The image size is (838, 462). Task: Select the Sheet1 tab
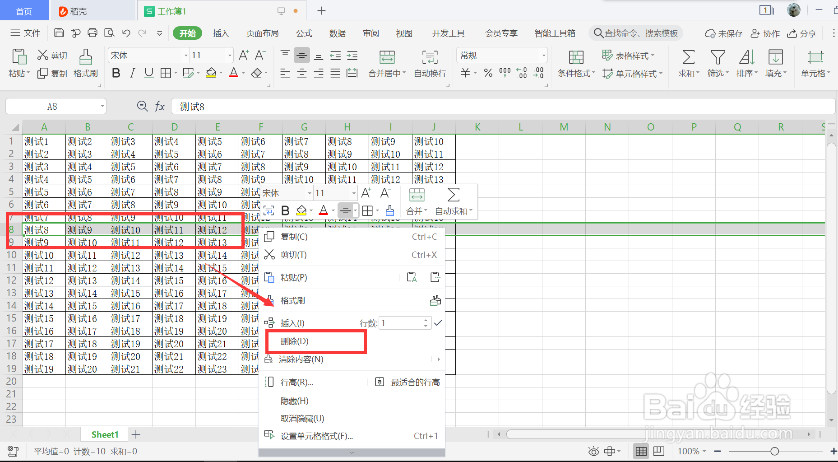(x=105, y=434)
